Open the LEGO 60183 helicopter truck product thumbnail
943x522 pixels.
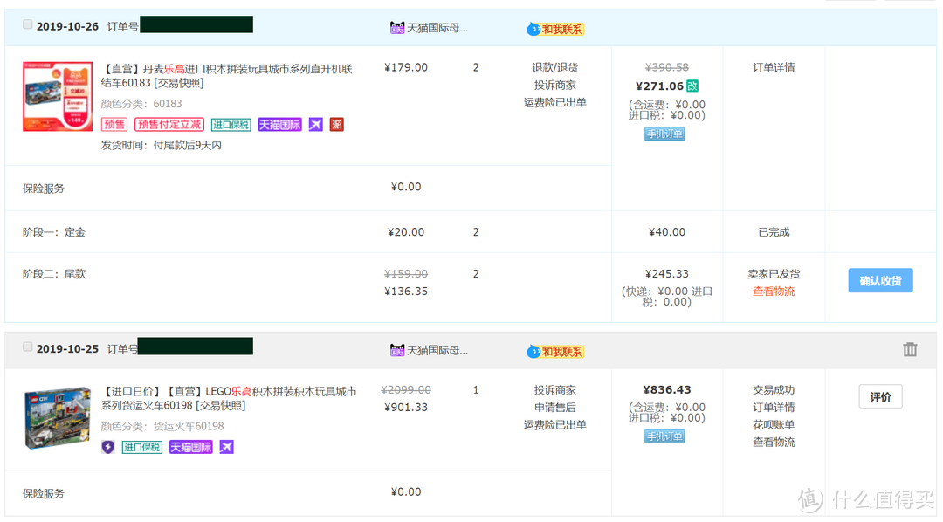[58, 96]
